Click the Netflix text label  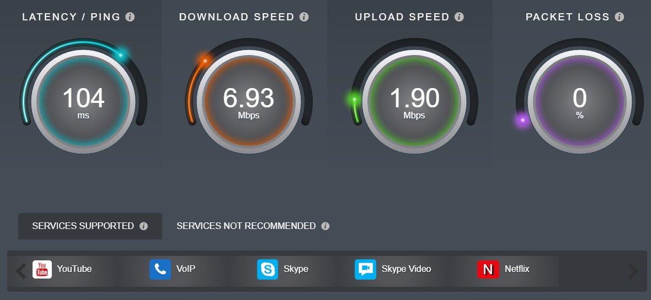tap(517, 269)
